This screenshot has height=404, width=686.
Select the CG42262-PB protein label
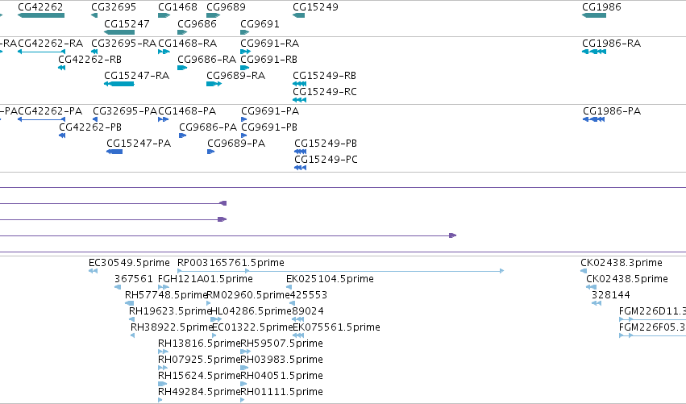click(x=90, y=127)
